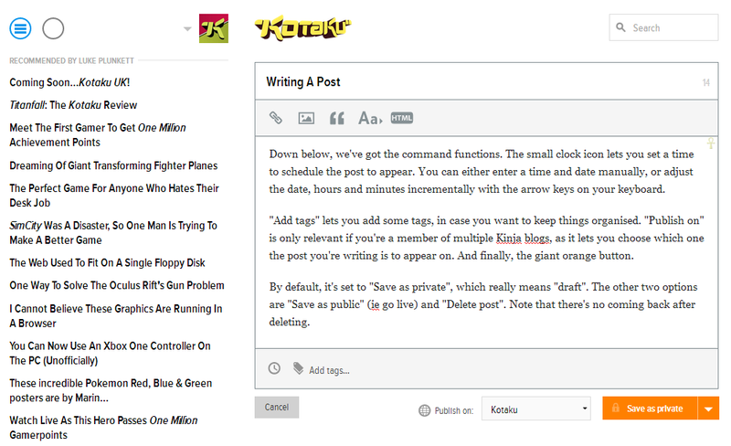Open "I Cannot Believe These Graphics" link
Viewport: 731px width, 446px height.
coord(116,316)
